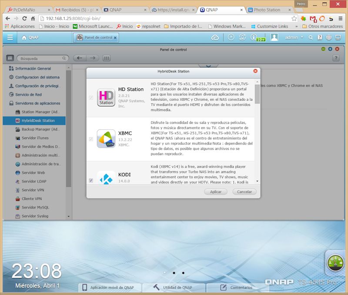The height and width of the screenshot is (295, 348).
Task: Click the QNAP search magnifier icon
Action: [311, 38]
